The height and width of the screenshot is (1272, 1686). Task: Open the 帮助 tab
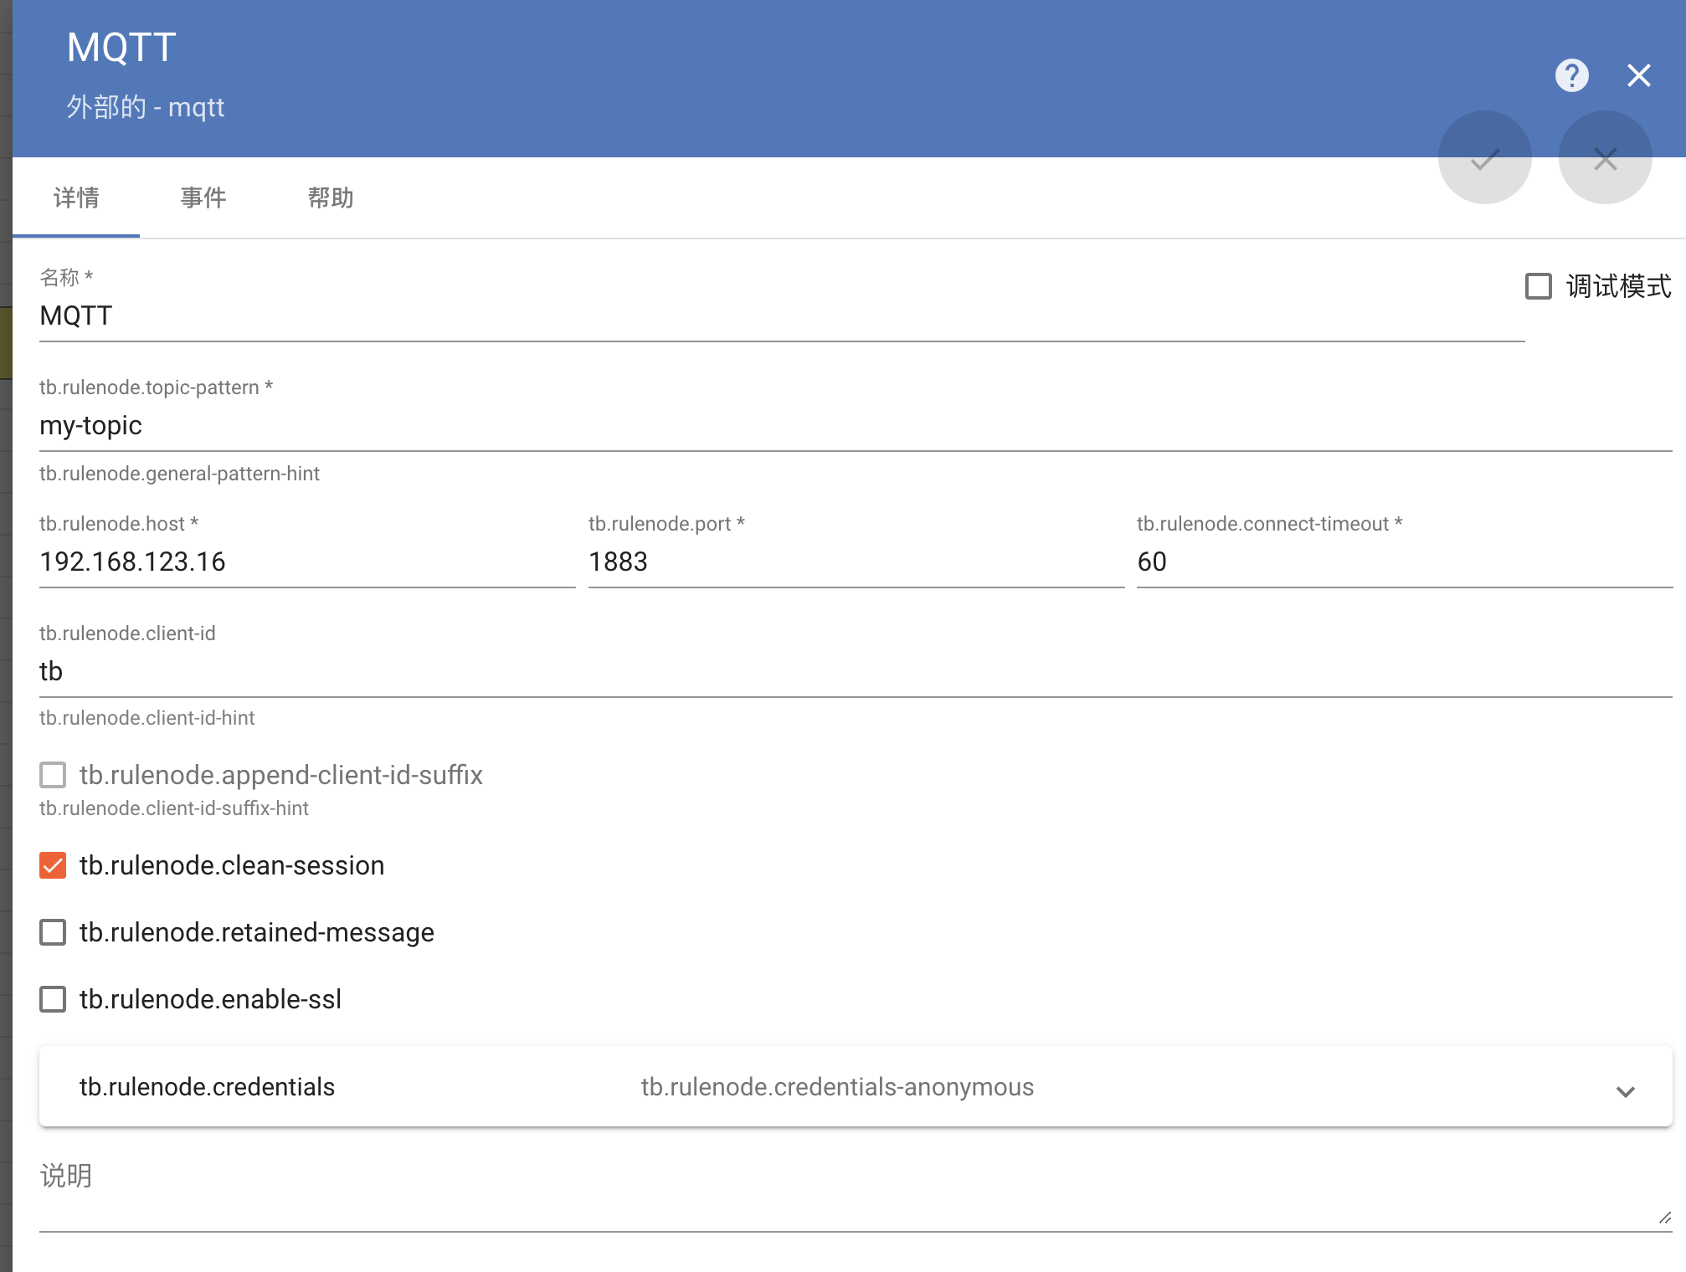point(331,198)
